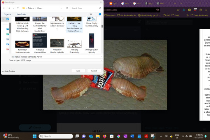Screen dimensions: 210x140
Task: Go up one folder level in dialog
Action: tap(18, 8)
